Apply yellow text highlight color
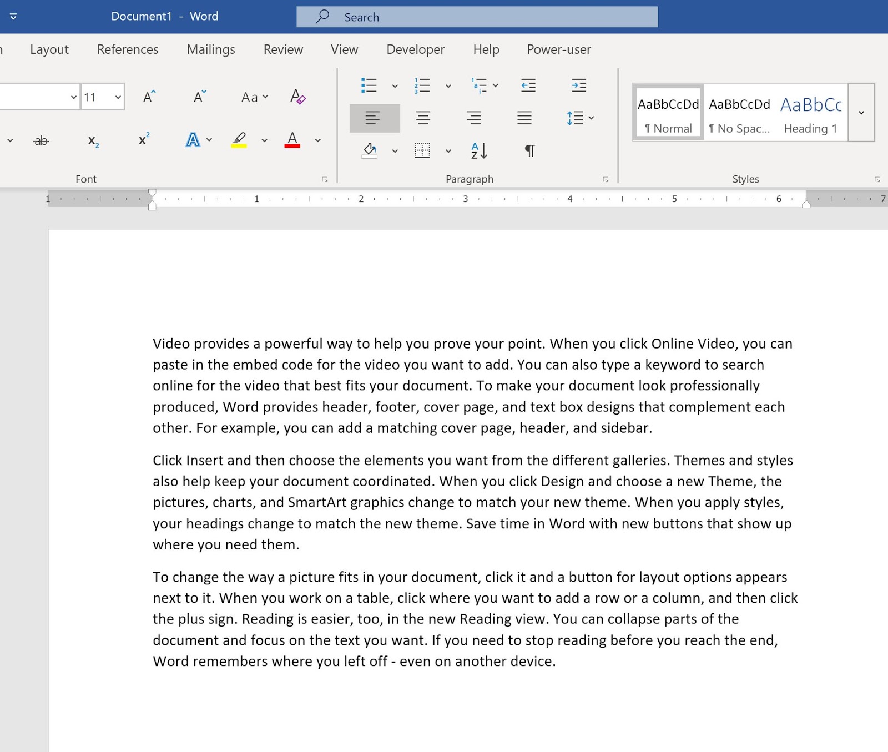 pyautogui.click(x=239, y=140)
